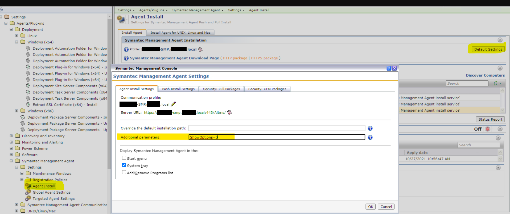The width and height of the screenshot is (510, 214).
Task: Click the Registration Policies folder icon
Action: click(x=28, y=180)
